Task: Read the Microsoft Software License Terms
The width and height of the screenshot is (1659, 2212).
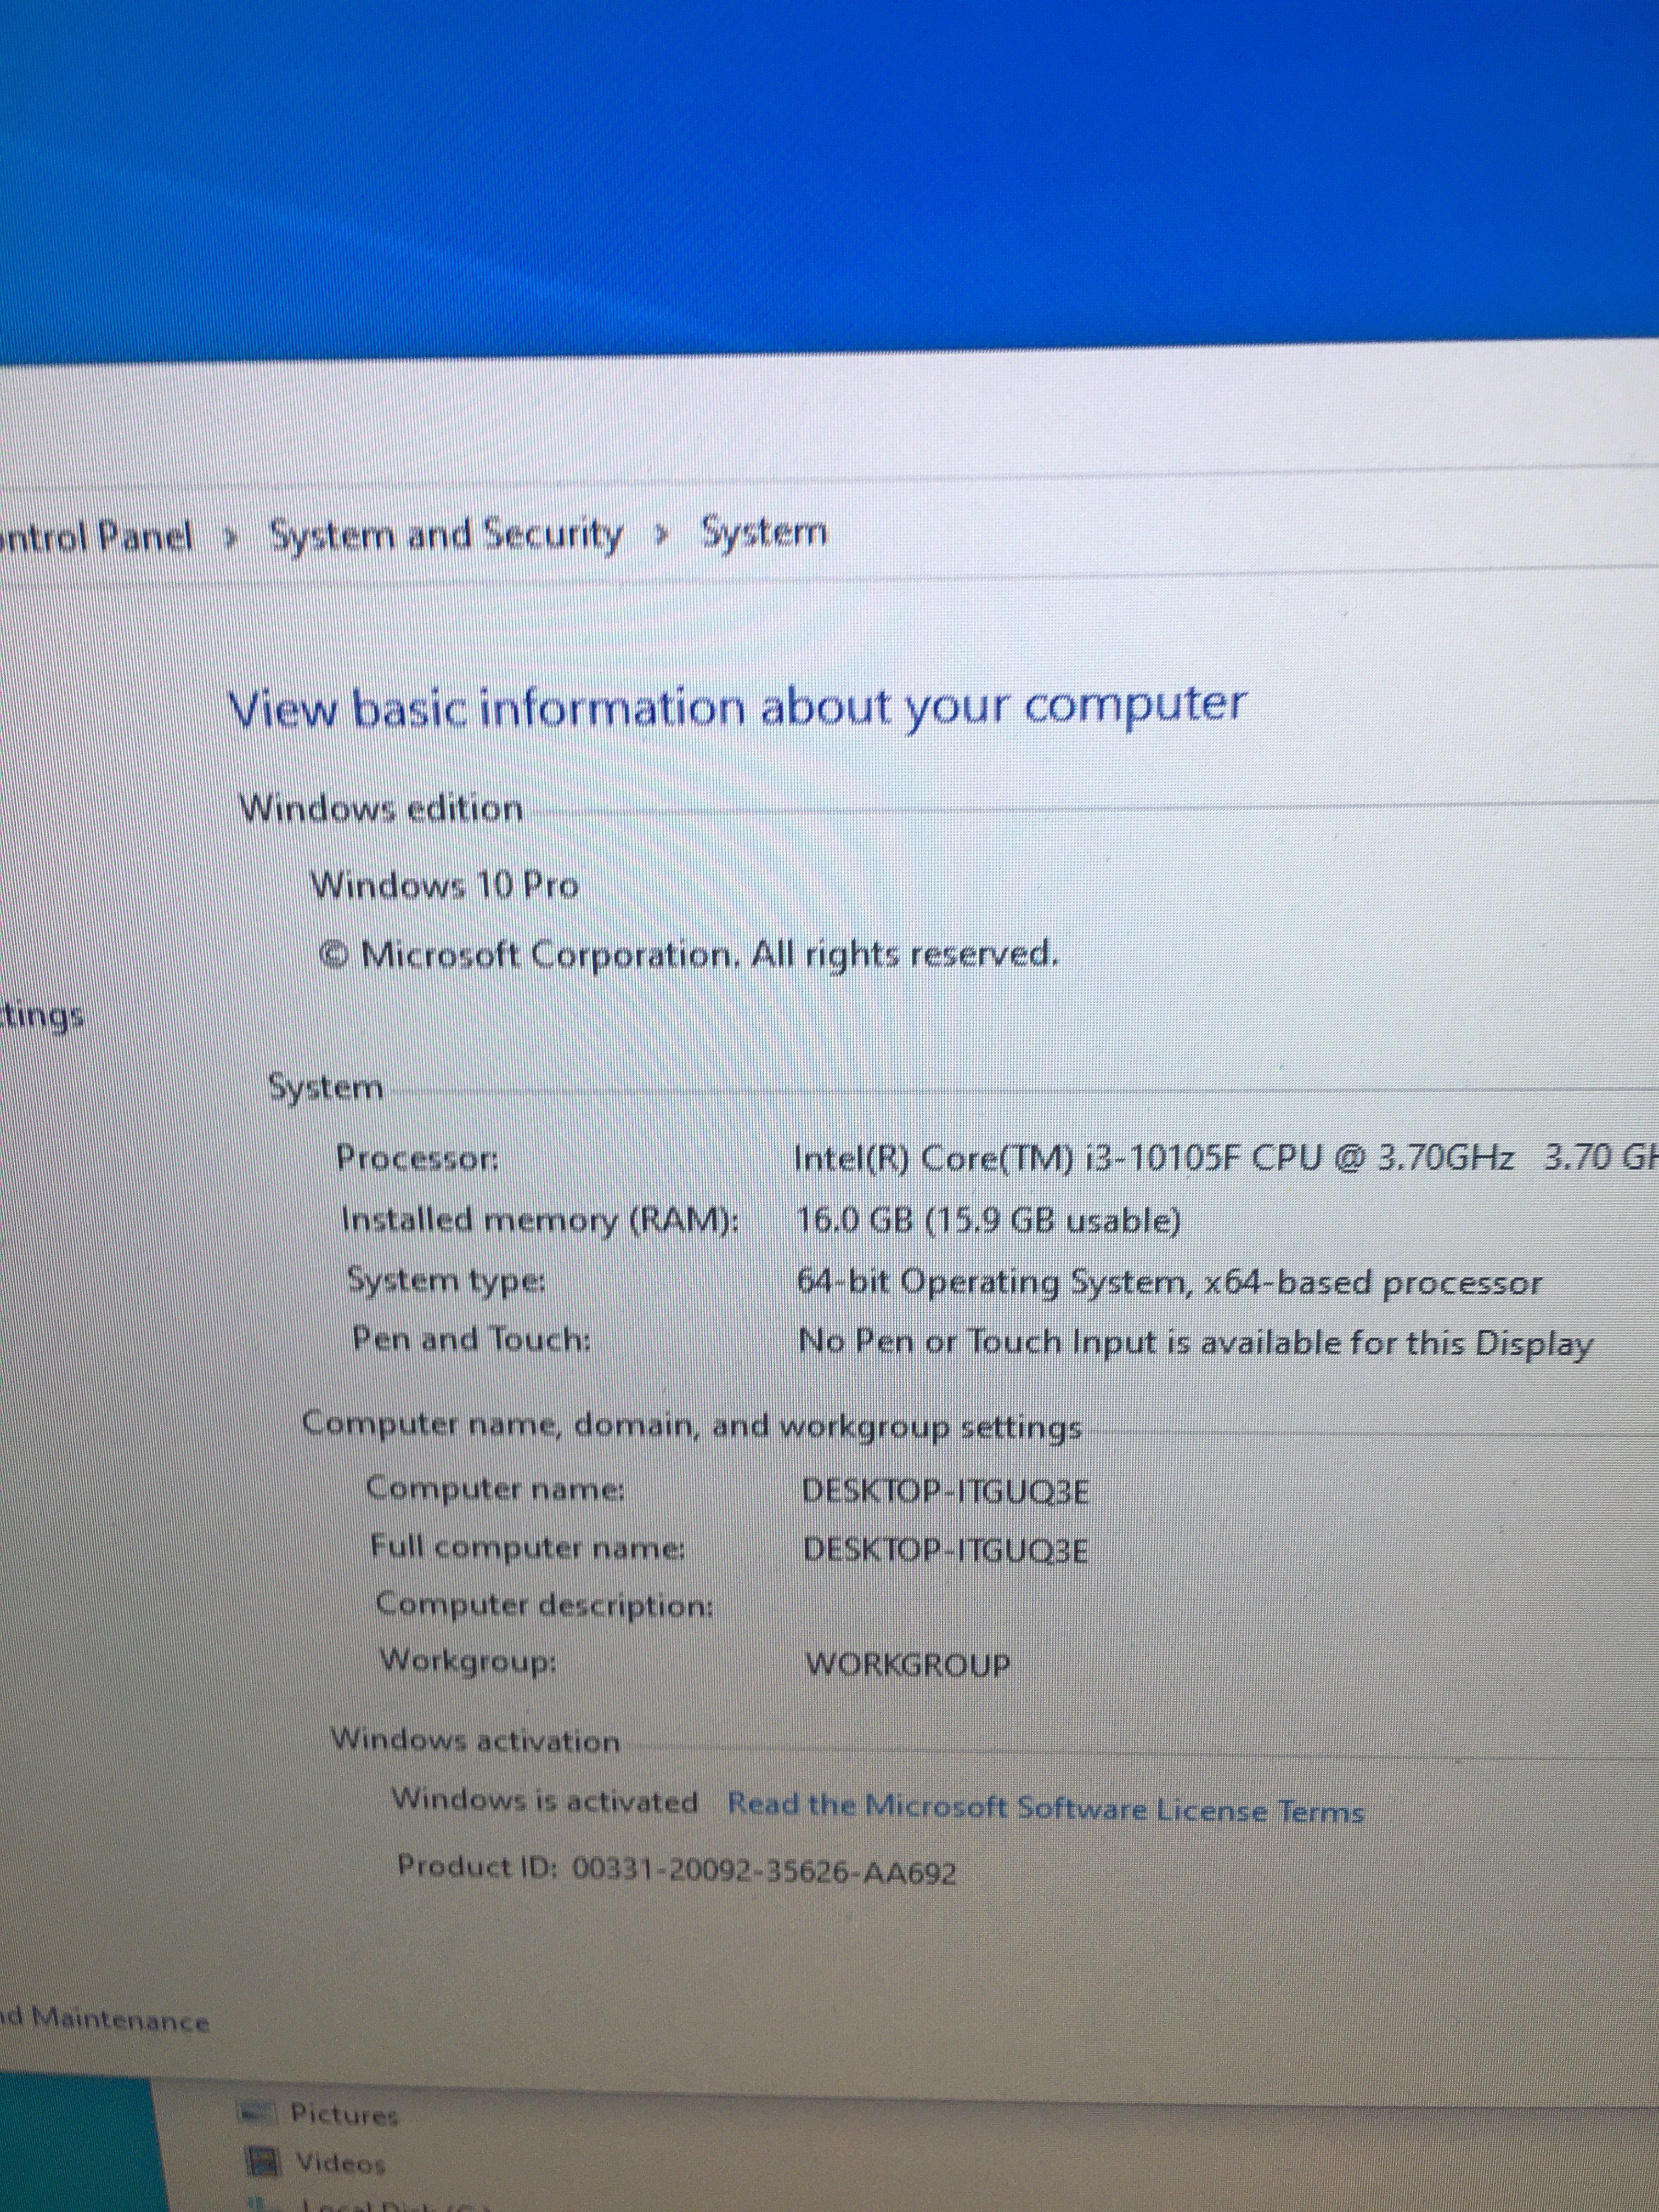Action: point(1045,1808)
